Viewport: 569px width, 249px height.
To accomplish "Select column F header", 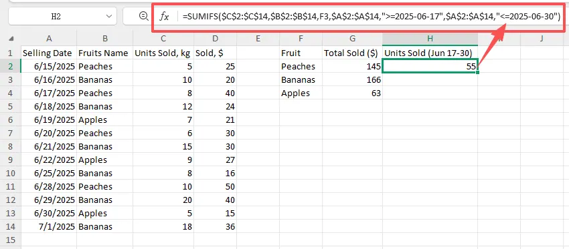I will 301,38.
